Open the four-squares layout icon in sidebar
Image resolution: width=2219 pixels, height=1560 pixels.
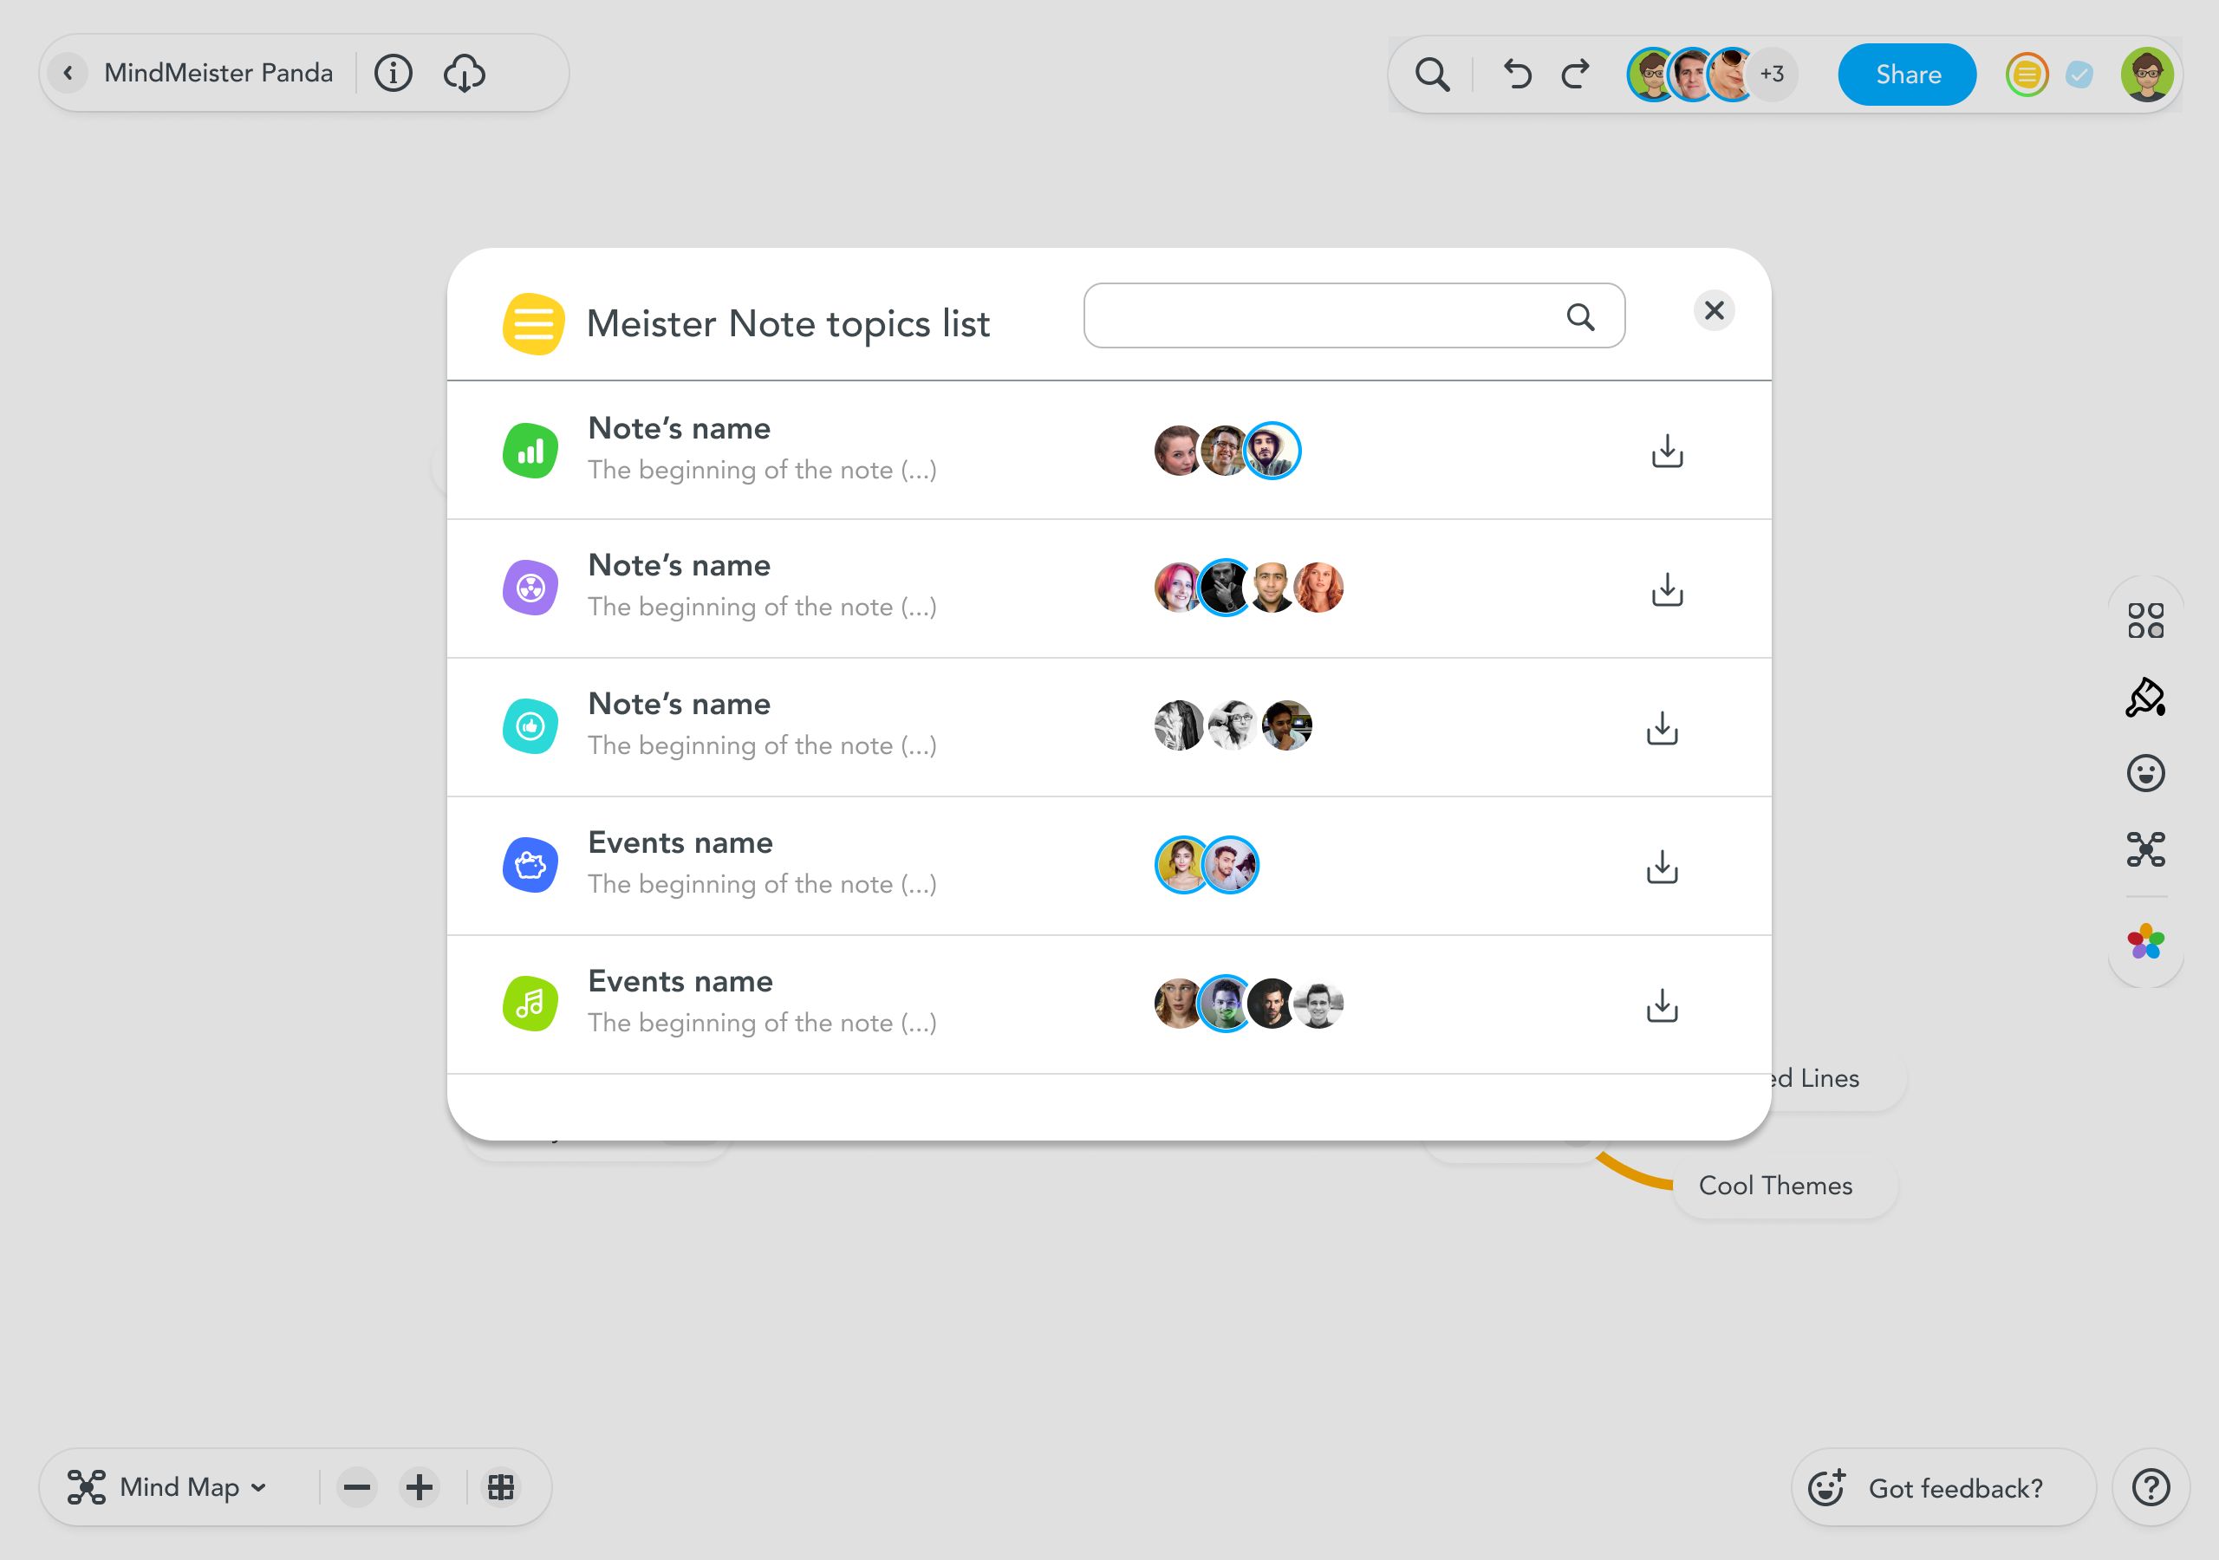click(2144, 621)
